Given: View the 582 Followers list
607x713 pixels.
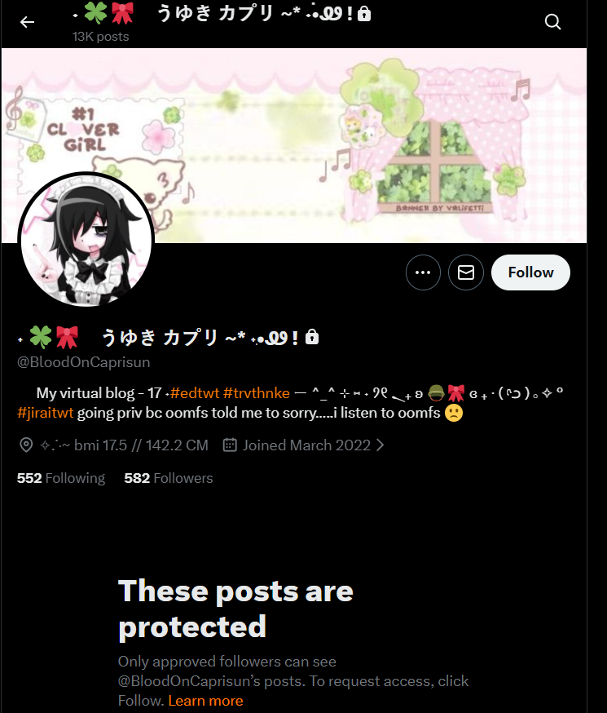Looking at the screenshot, I should coord(169,478).
